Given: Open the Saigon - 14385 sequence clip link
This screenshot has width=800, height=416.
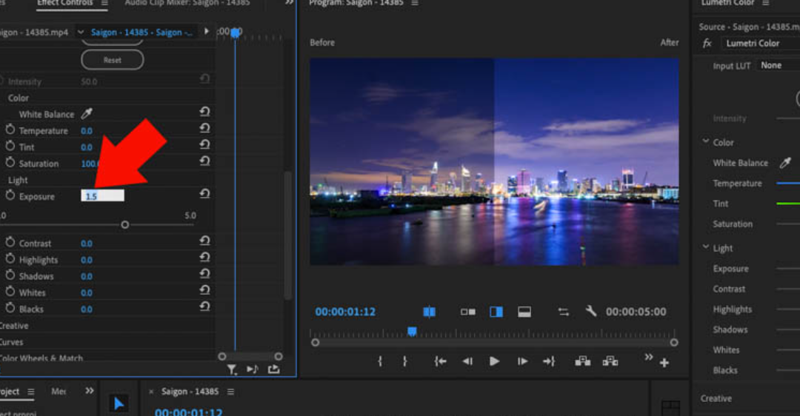Looking at the screenshot, I should tap(141, 32).
